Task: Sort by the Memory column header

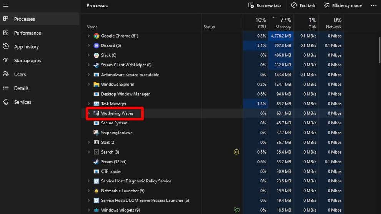Action: click(x=281, y=23)
